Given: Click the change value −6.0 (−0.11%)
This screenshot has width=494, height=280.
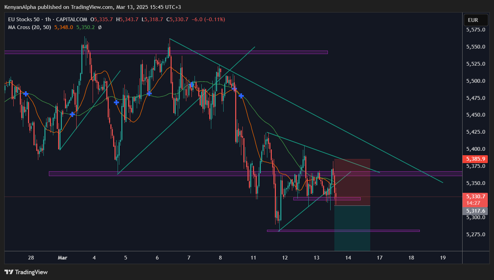Looking at the screenshot, I should [x=208, y=19].
